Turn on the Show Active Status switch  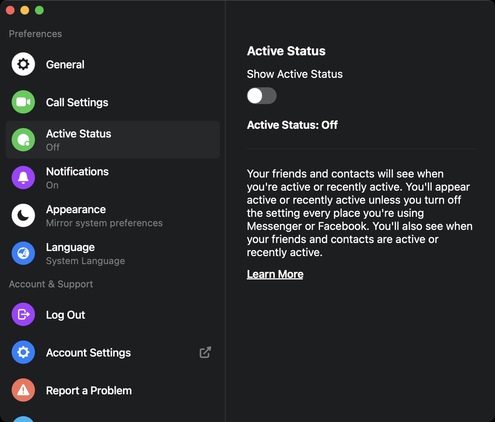coord(262,96)
